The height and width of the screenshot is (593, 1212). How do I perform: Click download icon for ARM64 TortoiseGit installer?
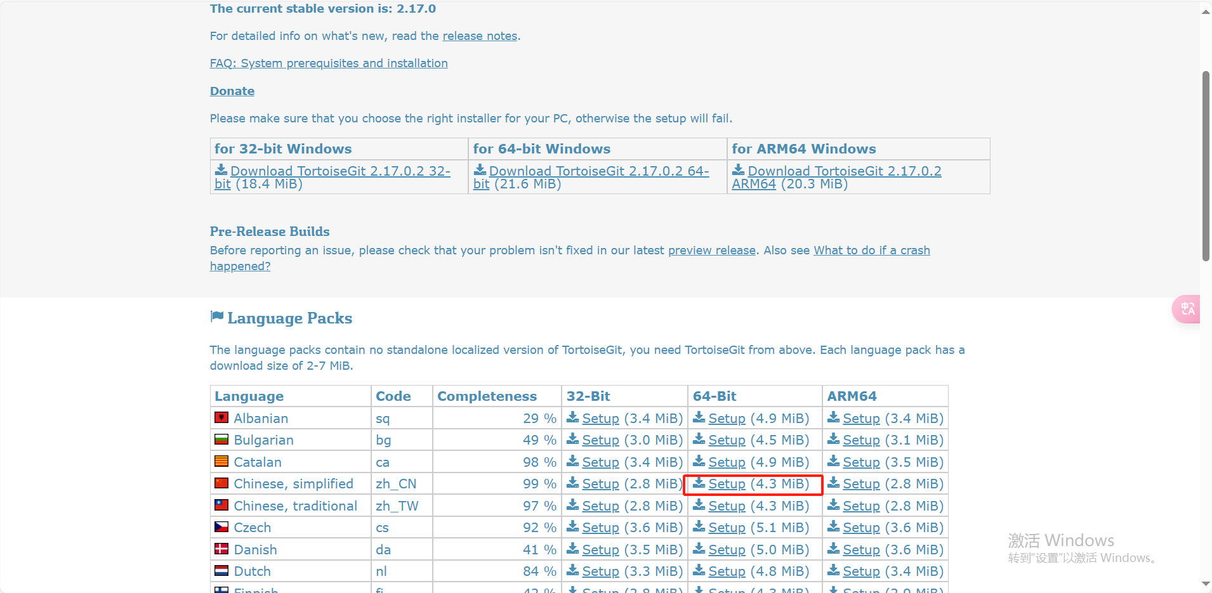pos(739,170)
